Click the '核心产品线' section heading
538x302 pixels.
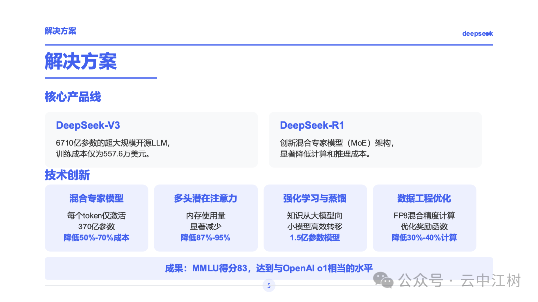73,97
